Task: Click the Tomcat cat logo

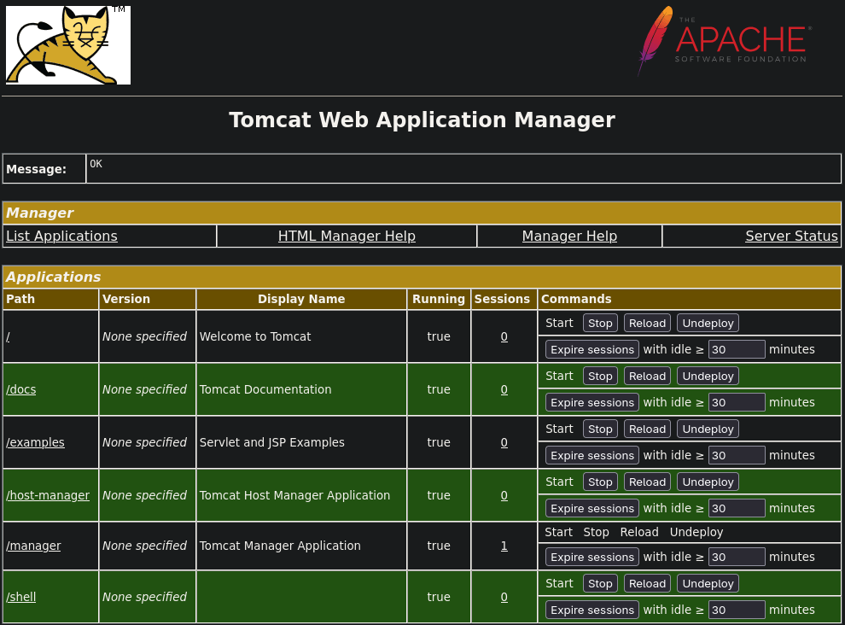Action: pyautogui.click(x=68, y=44)
